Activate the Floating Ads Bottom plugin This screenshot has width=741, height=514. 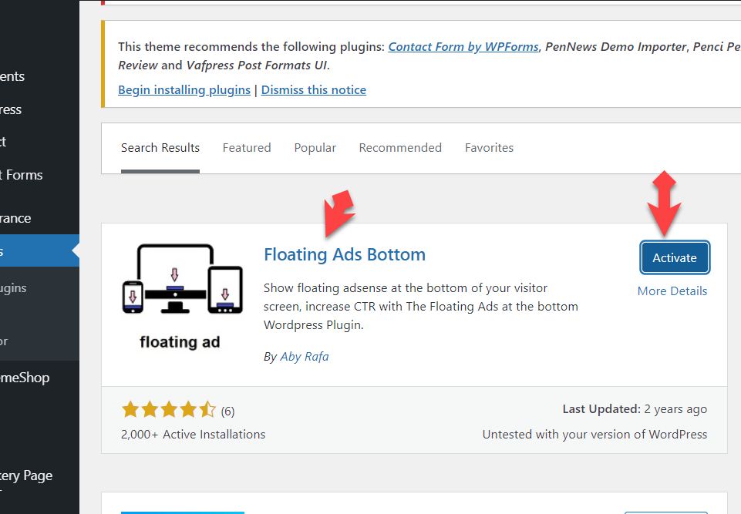pyautogui.click(x=675, y=258)
